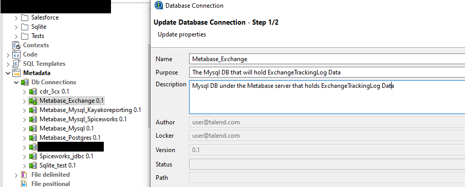465x187 pixels.
Task: Click the repository tree vertical scrollbar
Action: click(149, 86)
